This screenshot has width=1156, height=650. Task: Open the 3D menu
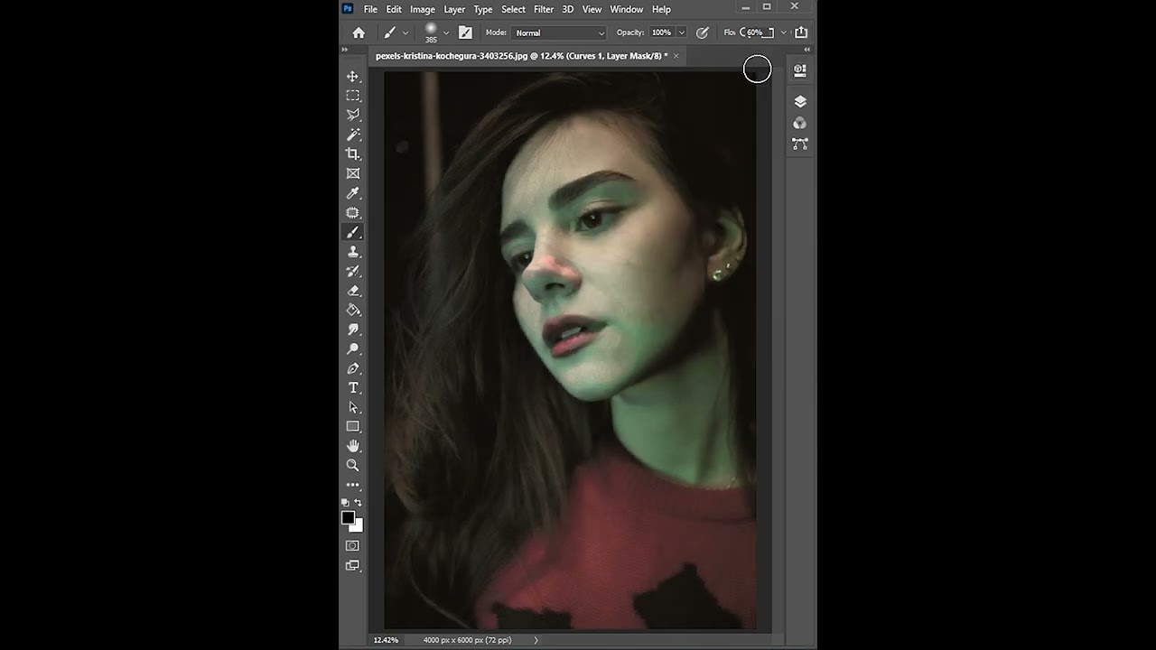point(568,9)
